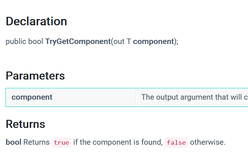Image resolution: width=248 pixels, height=155 pixels.
Task: Click the phrase 'if the component is found'
Action: (x=118, y=142)
